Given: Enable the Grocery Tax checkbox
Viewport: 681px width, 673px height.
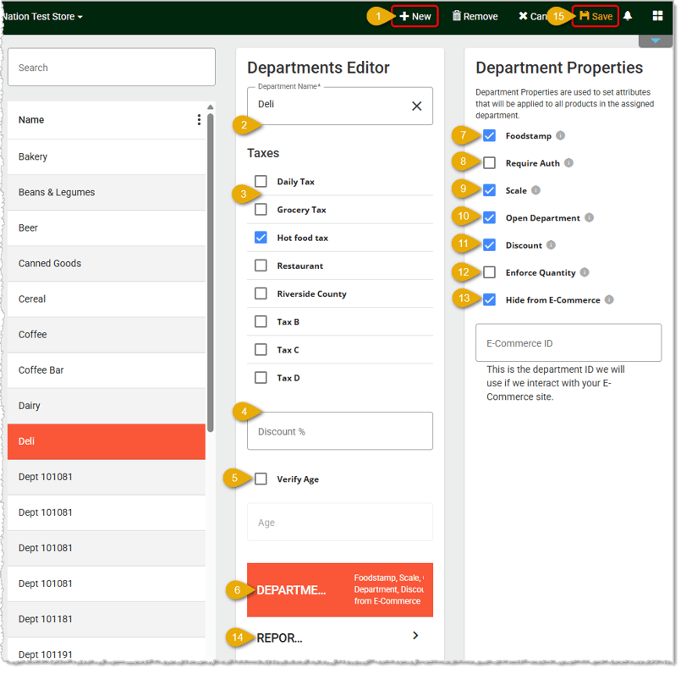Looking at the screenshot, I should [261, 210].
